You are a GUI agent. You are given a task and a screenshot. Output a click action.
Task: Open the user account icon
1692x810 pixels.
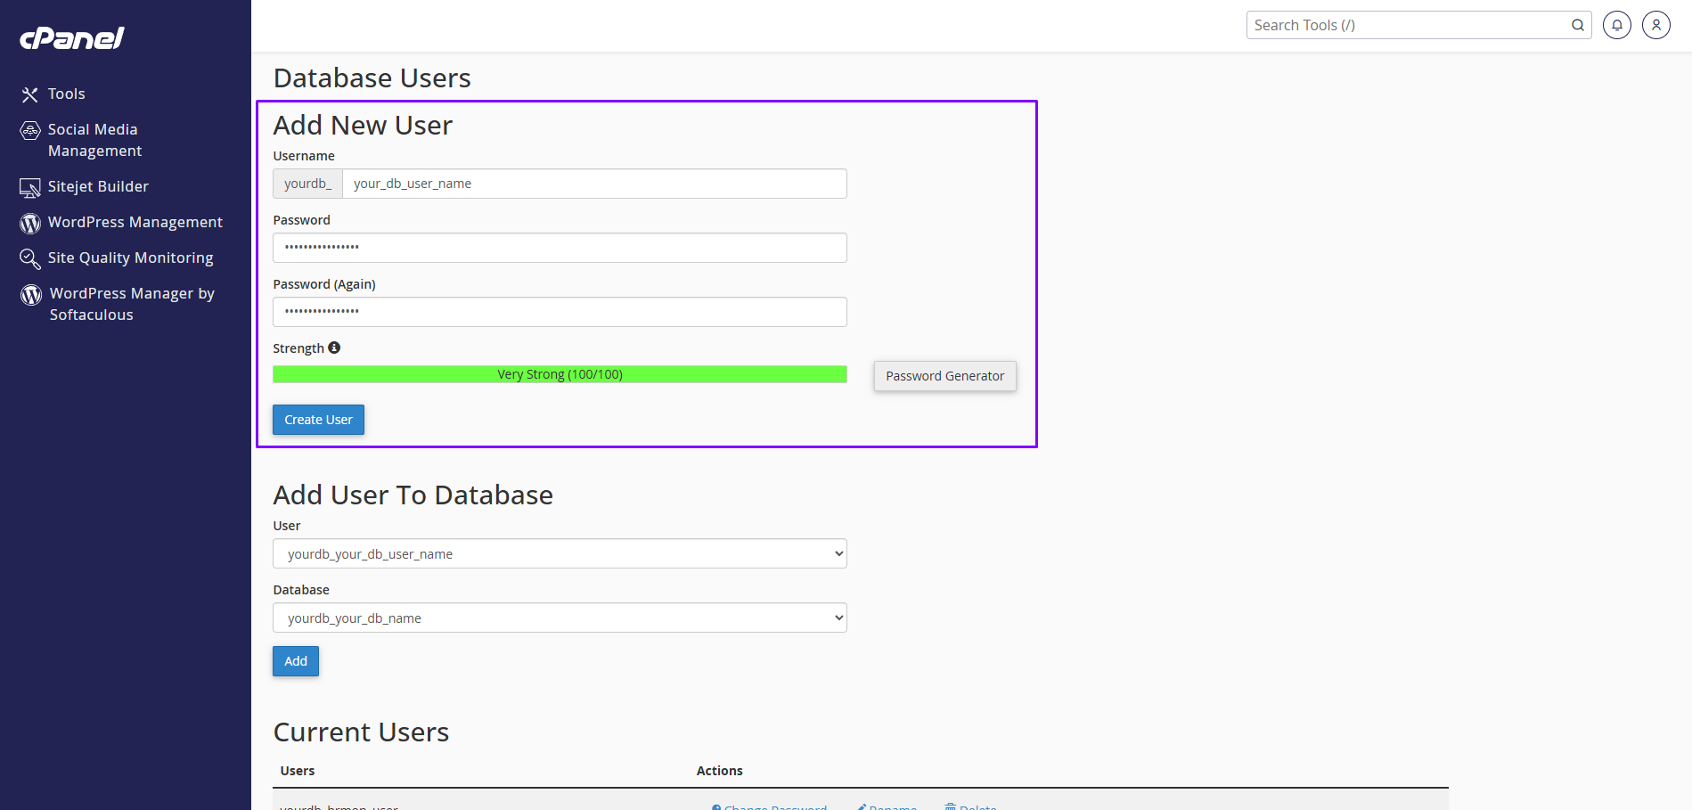pos(1655,25)
